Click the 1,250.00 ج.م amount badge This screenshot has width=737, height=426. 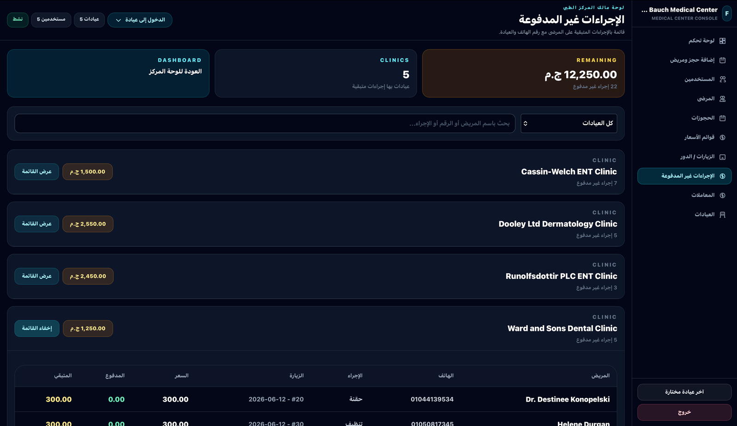coord(88,328)
